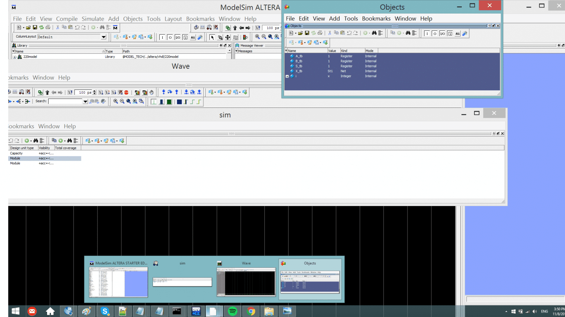Click the Save icon in Objects window toolbar
This screenshot has height=317, width=565.
307,33
